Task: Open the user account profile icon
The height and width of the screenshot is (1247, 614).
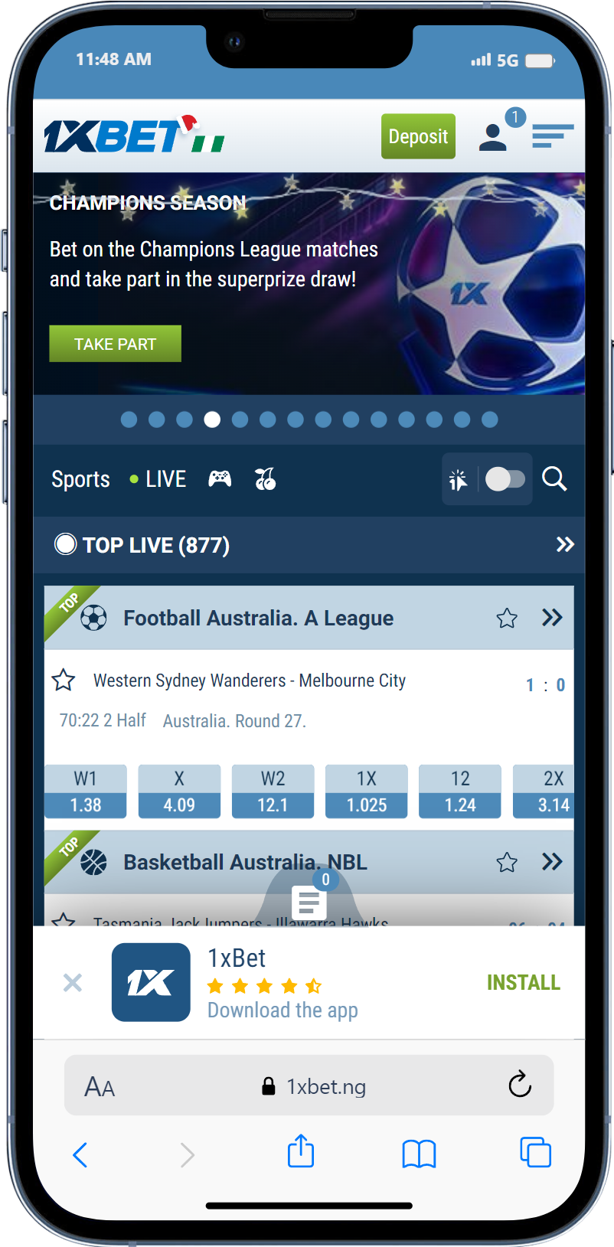Action: pyautogui.click(x=493, y=137)
